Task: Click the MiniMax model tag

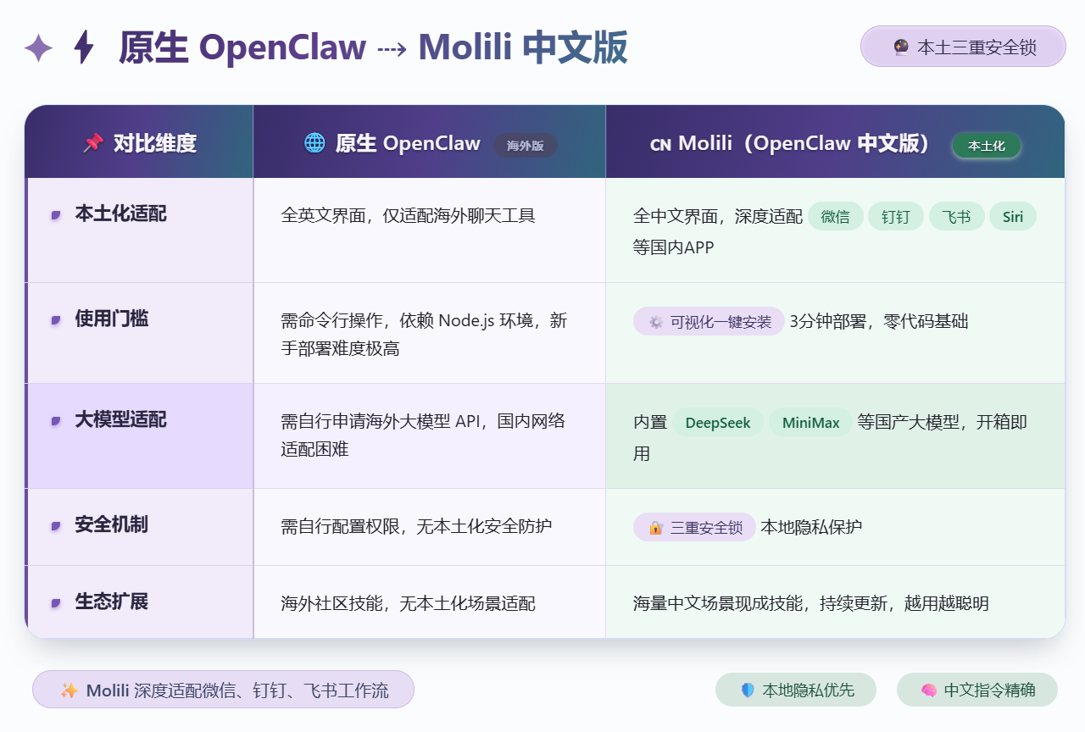Action: [810, 423]
